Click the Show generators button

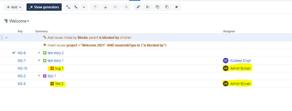(x=44, y=7)
